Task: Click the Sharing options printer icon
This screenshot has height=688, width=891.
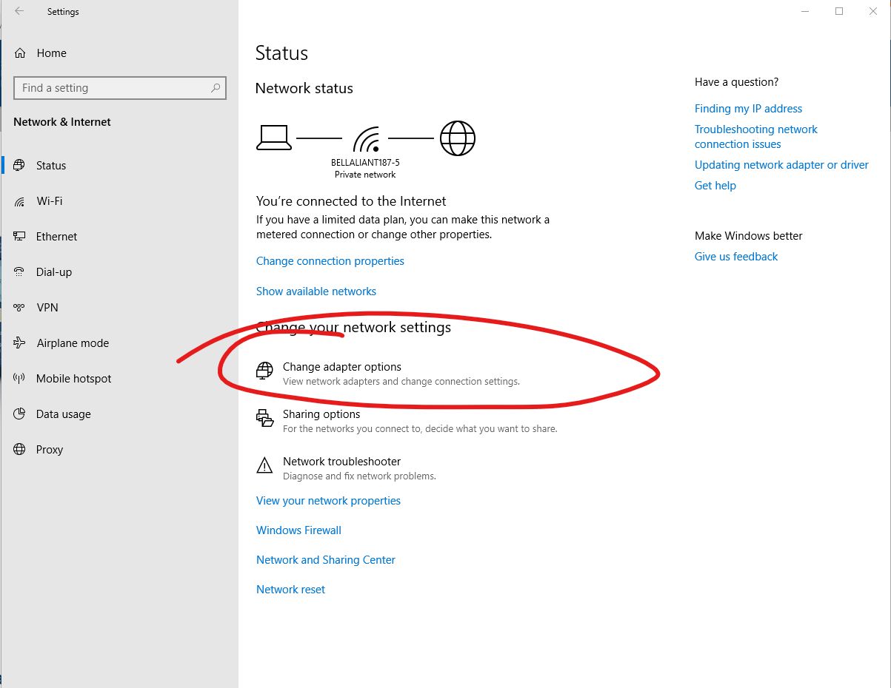Action: (264, 418)
